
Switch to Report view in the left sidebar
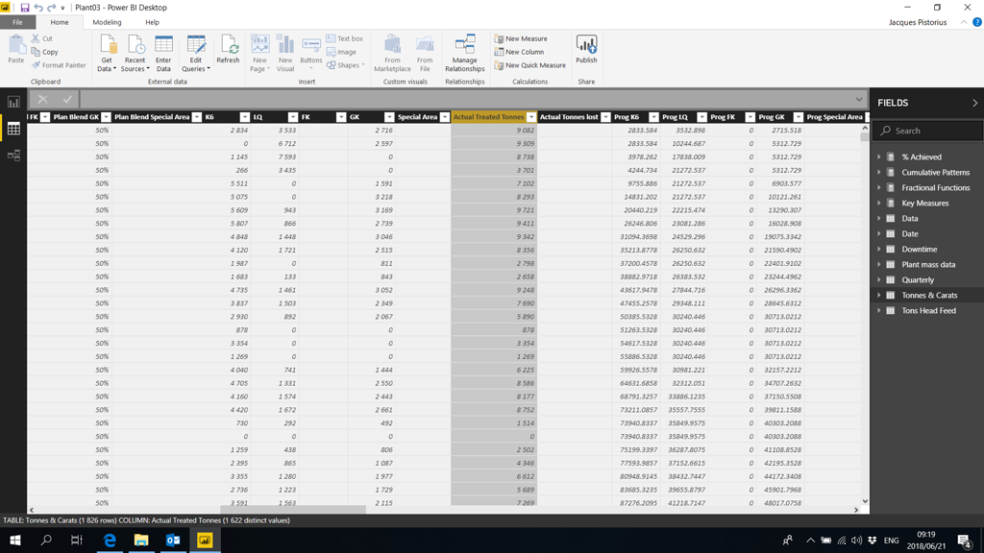[x=13, y=102]
